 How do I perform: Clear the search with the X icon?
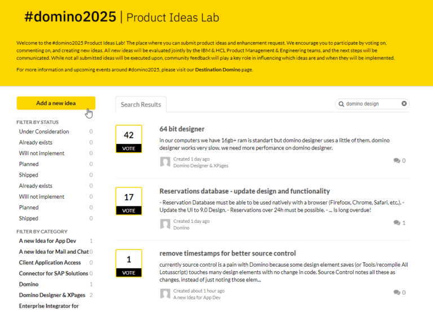pos(404,104)
